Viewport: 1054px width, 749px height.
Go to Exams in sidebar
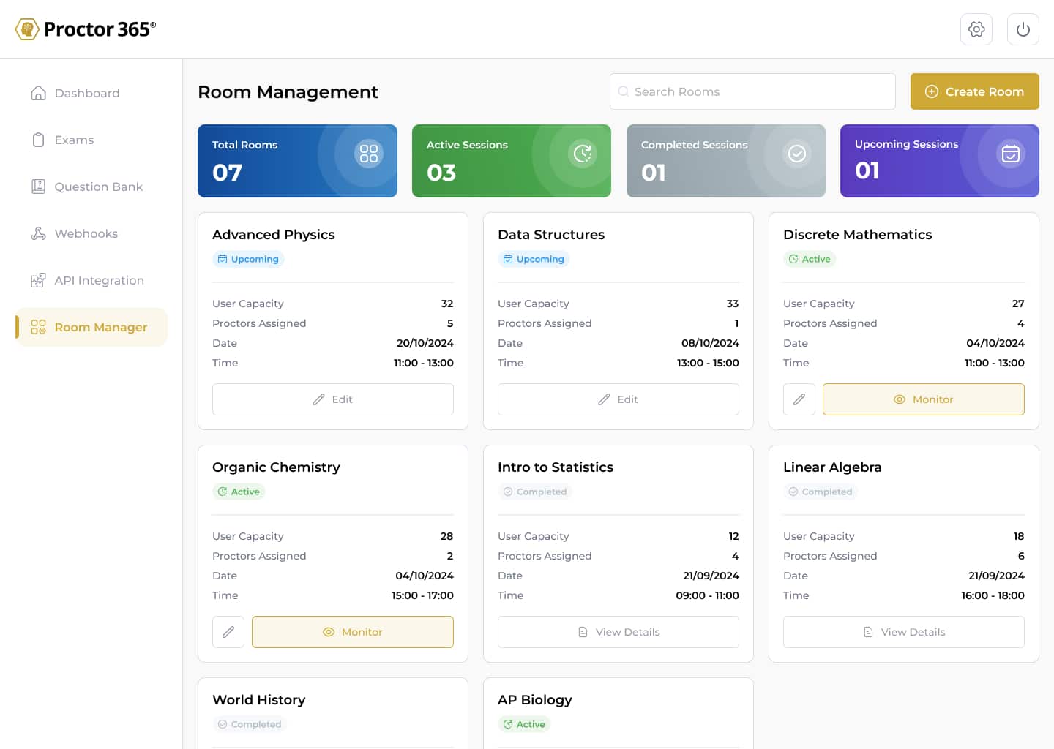click(x=73, y=140)
